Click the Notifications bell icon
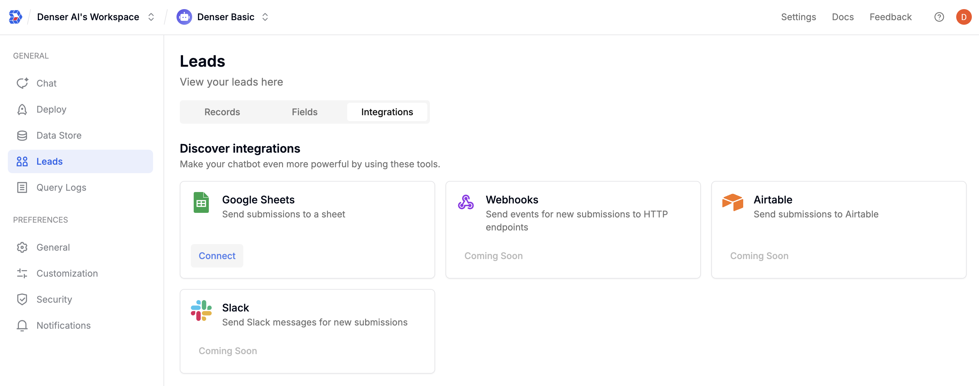Screen dimensions: 979x386 [22, 325]
